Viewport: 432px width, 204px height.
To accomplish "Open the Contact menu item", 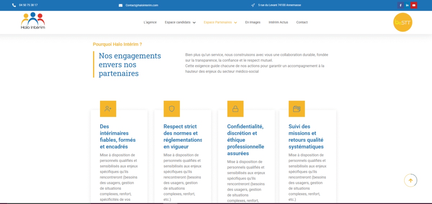I will [302, 22].
